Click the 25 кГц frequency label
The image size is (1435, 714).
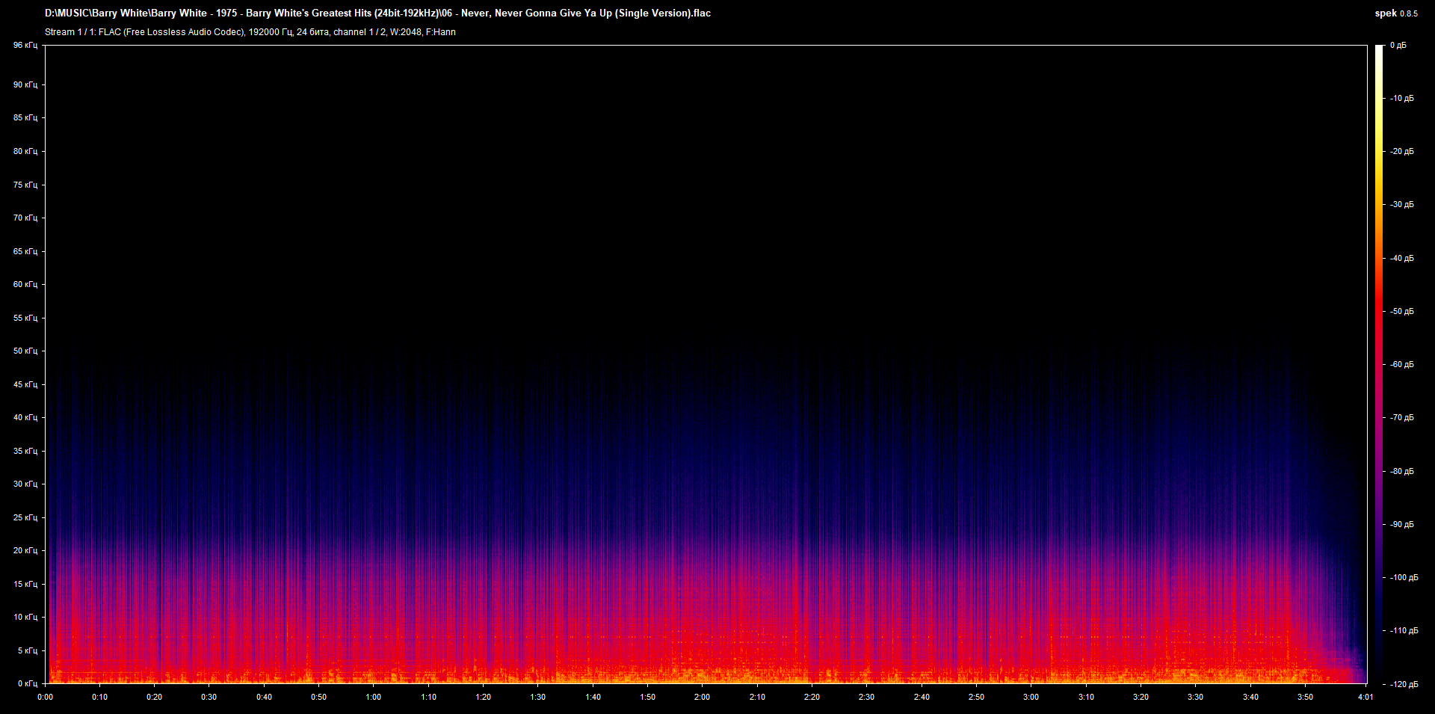25,517
